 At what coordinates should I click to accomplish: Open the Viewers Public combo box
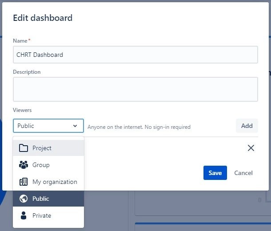tap(48, 126)
